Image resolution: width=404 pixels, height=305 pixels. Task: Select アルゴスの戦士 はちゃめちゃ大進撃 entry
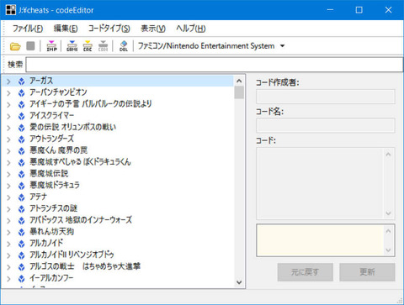(x=85, y=266)
